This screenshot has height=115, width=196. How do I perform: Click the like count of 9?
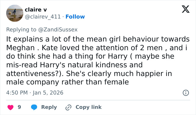click(19, 107)
